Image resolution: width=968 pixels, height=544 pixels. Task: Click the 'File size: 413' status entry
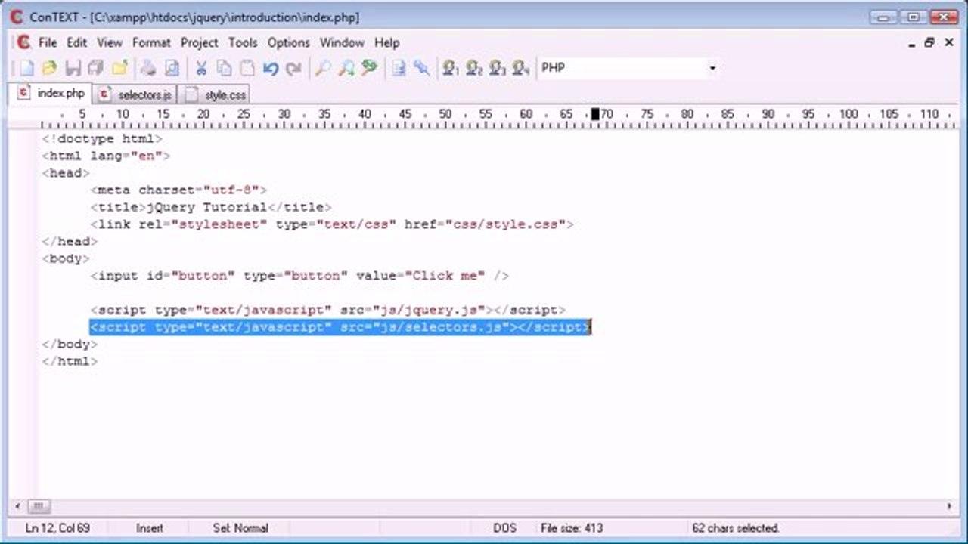[572, 528]
